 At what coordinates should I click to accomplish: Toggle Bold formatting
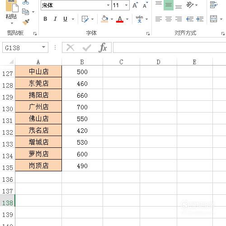click(x=45, y=19)
